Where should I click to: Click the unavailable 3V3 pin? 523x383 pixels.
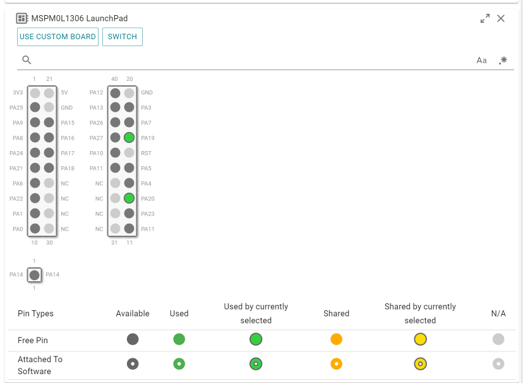coord(35,93)
